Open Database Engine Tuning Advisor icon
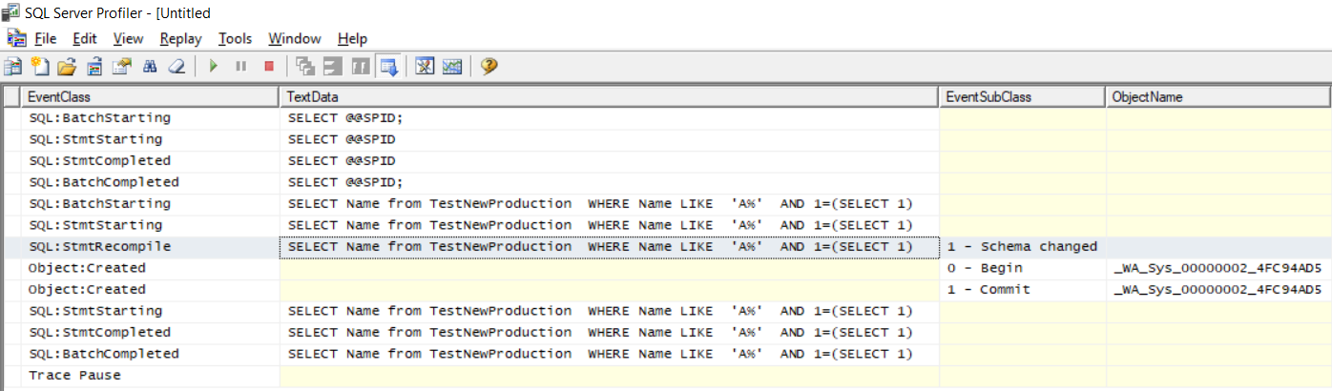Image resolution: width=1332 pixels, height=391 pixels. 426,67
